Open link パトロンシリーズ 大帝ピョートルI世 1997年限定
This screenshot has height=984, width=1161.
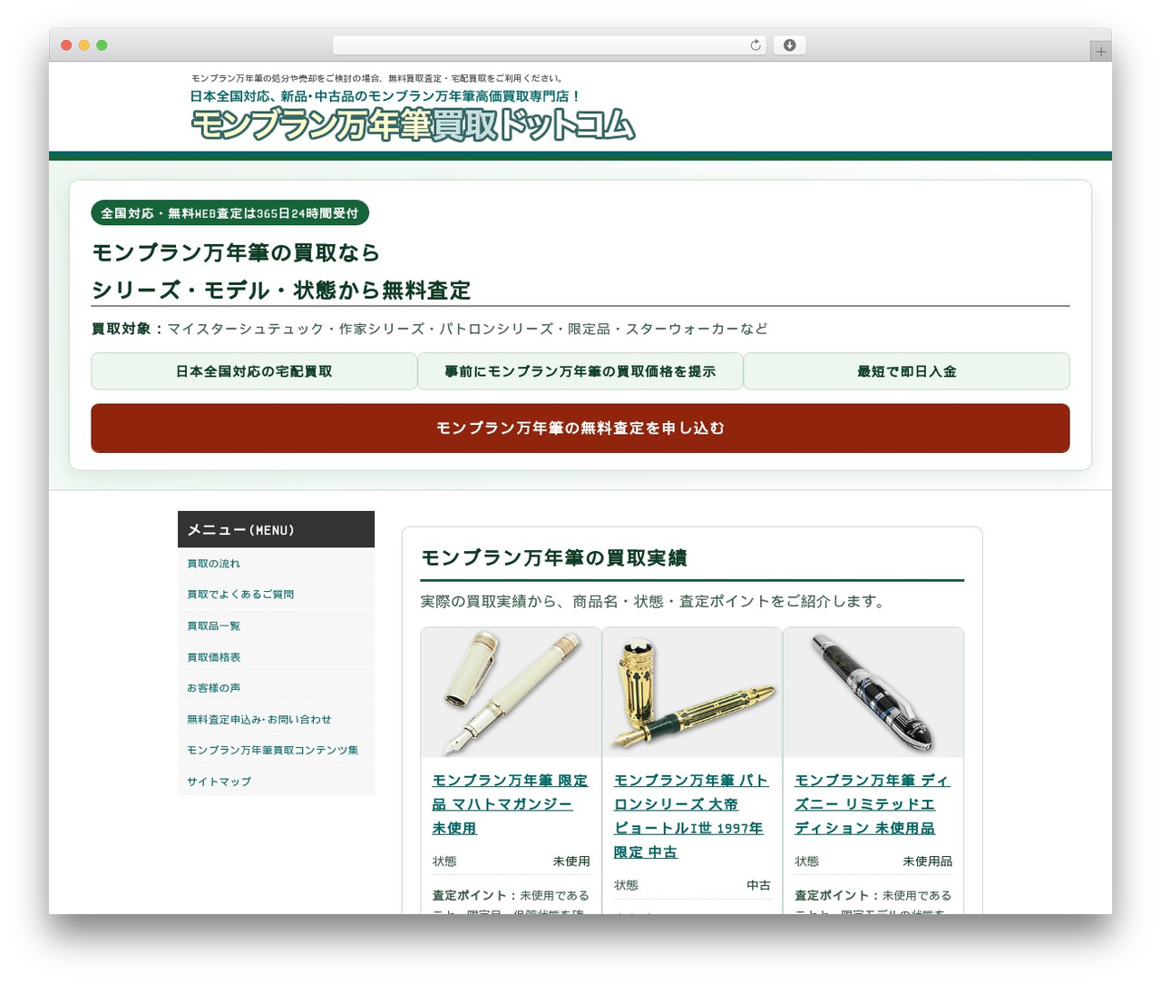(x=691, y=816)
